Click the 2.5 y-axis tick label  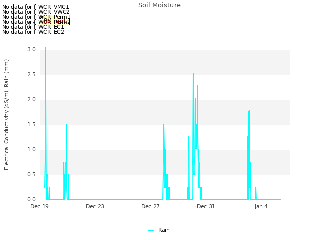point(32,75)
